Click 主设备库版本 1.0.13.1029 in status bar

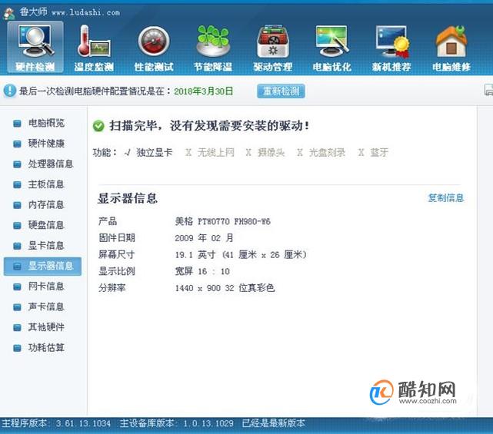pyautogui.click(x=177, y=423)
